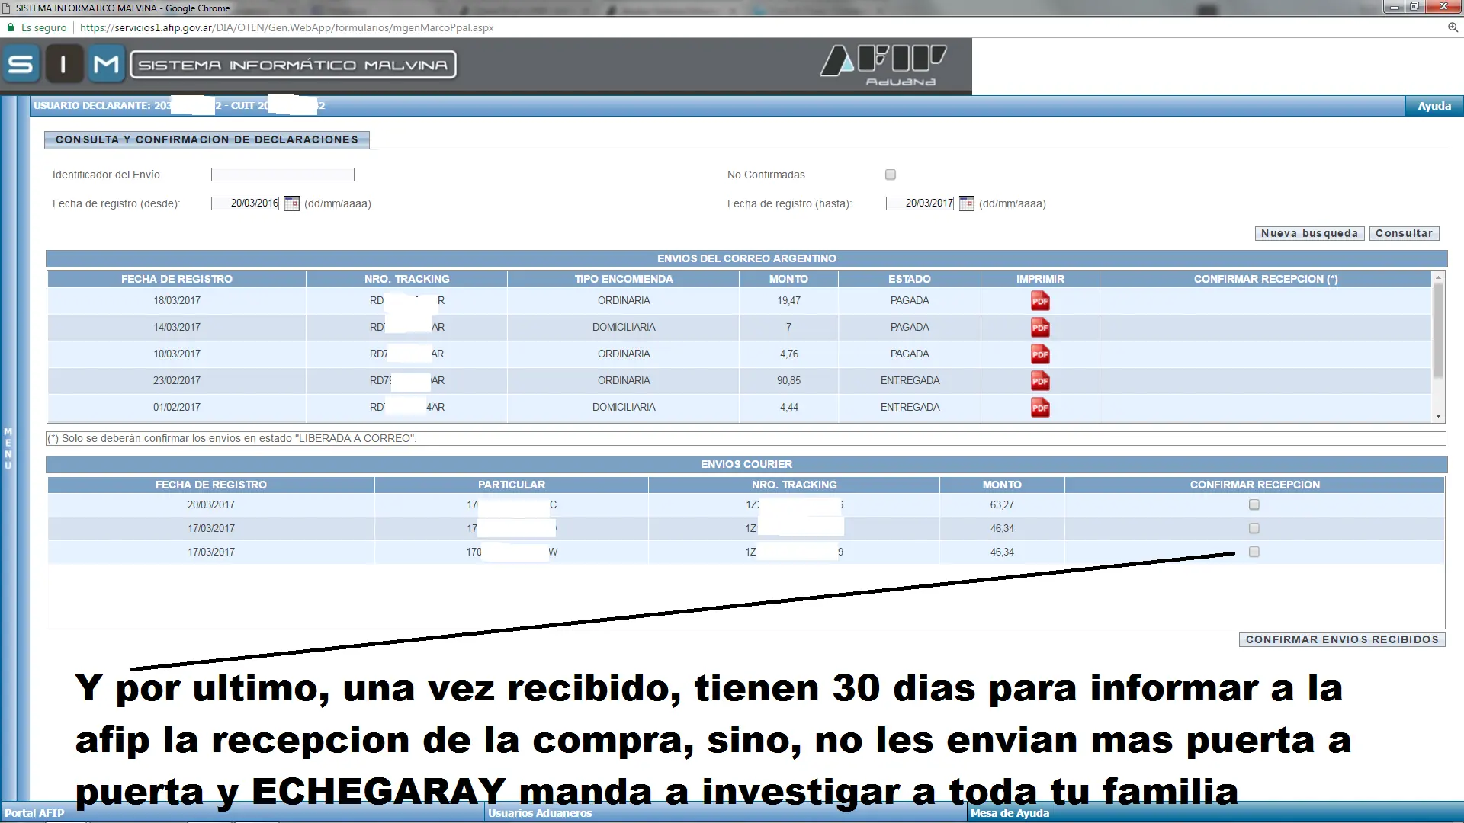Click the amount 90,85 cell
The image size is (1464, 823).
click(788, 380)
